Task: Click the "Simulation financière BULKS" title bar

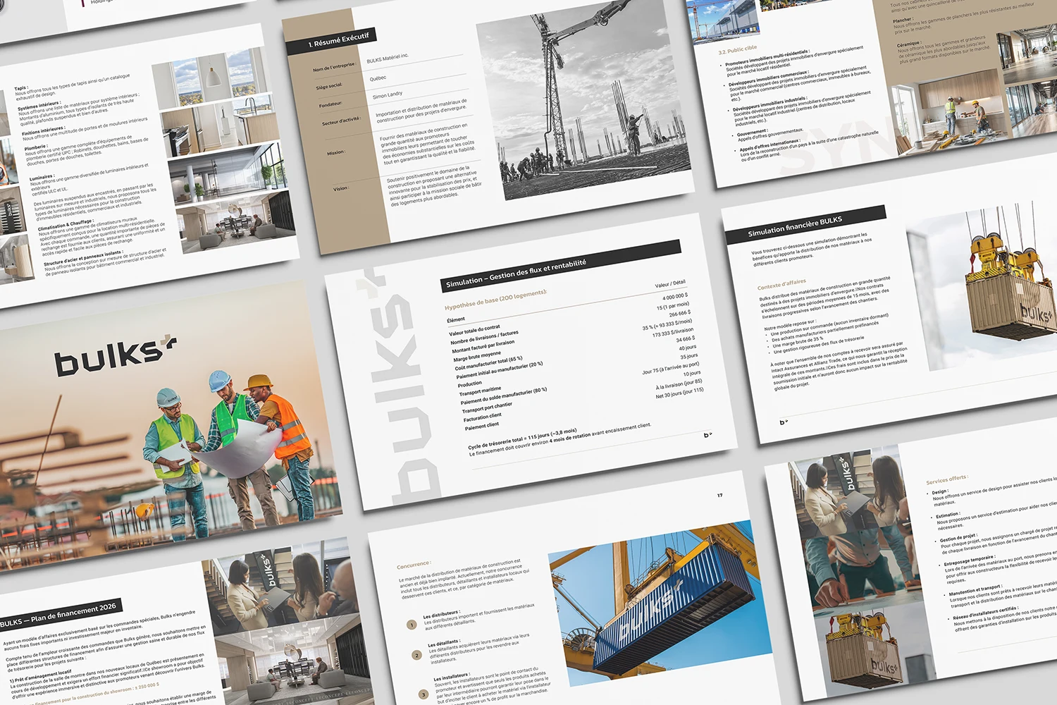Action: tap(805, 225)
